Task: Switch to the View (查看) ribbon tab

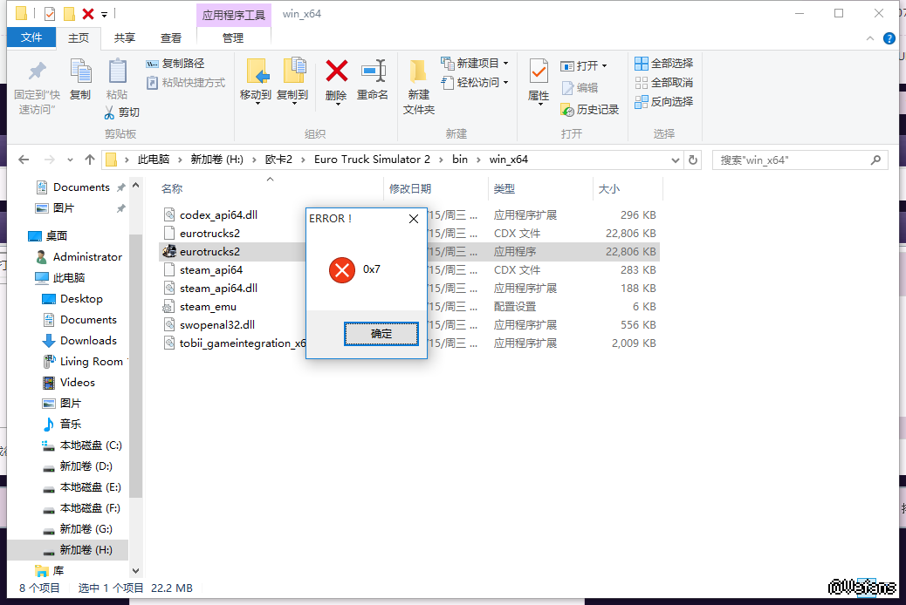Action: 171,38
